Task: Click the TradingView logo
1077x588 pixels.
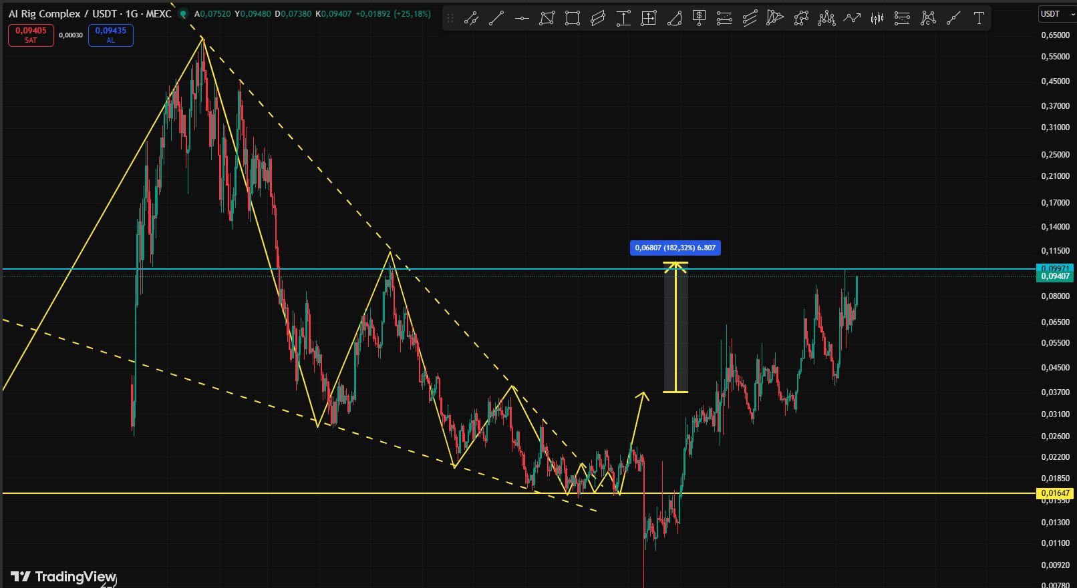Action: click(63, 577)
